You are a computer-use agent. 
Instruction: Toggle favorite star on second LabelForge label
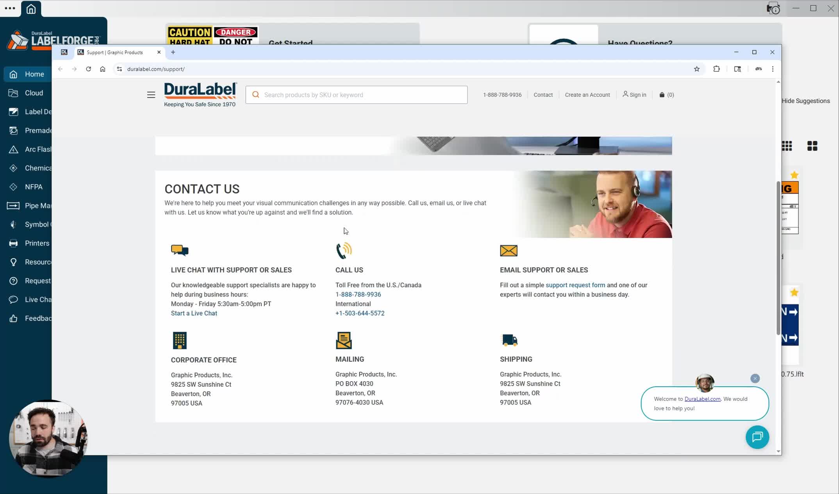point(794,292)
